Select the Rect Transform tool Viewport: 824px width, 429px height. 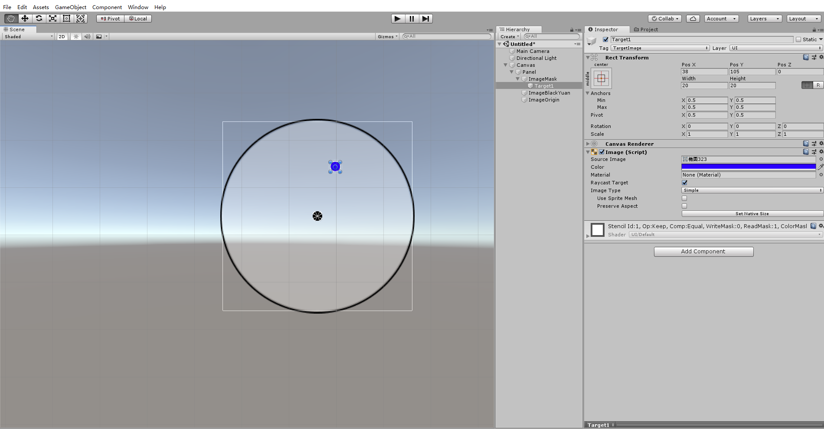pyautogui.click(x=66, y=19)
